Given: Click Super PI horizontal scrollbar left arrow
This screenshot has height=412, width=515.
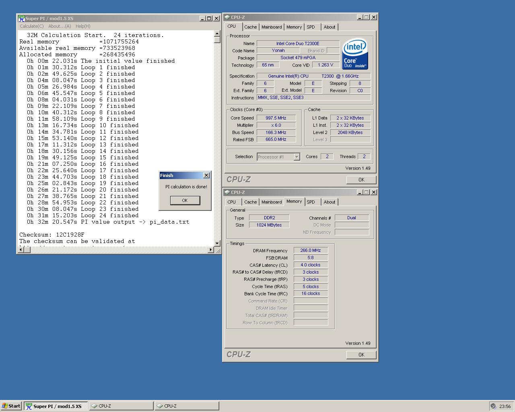Looking at the screenshot, I should (x=21, y=250).
